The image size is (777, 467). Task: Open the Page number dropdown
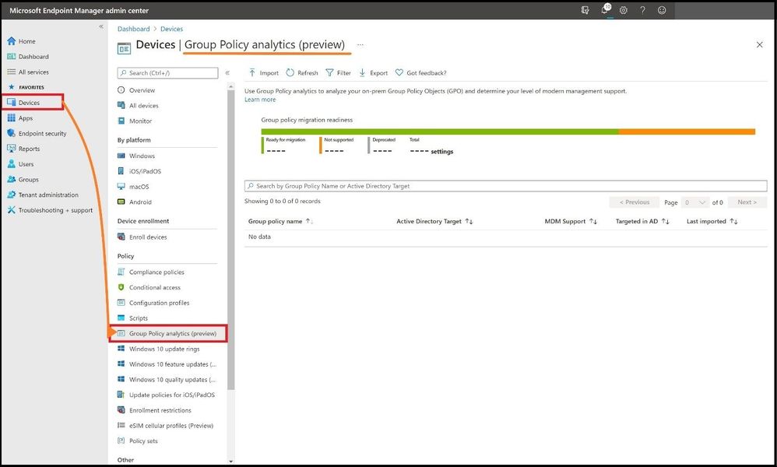point(694,202)
